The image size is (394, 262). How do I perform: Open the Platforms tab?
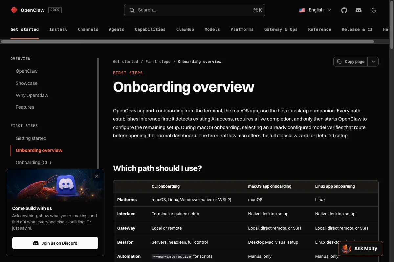242,29
